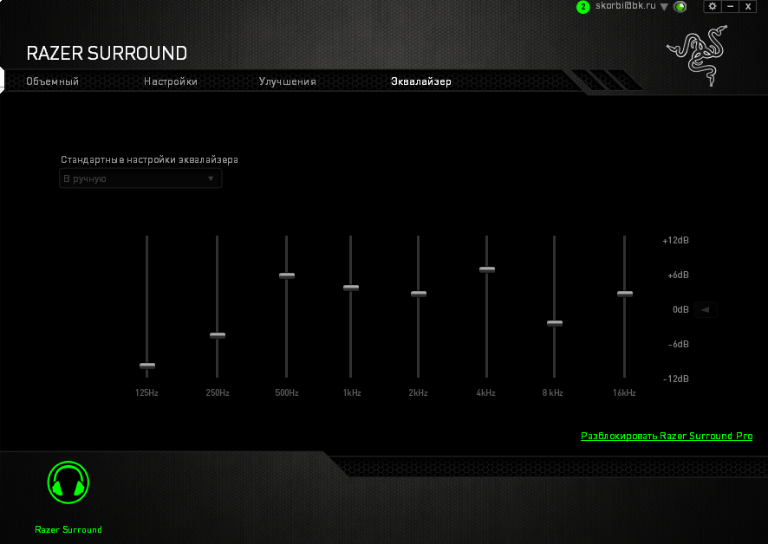The width and height of the screenshot is (768, 544).
Task: Switch to the Настройки tab
Action: click(171, 81)
